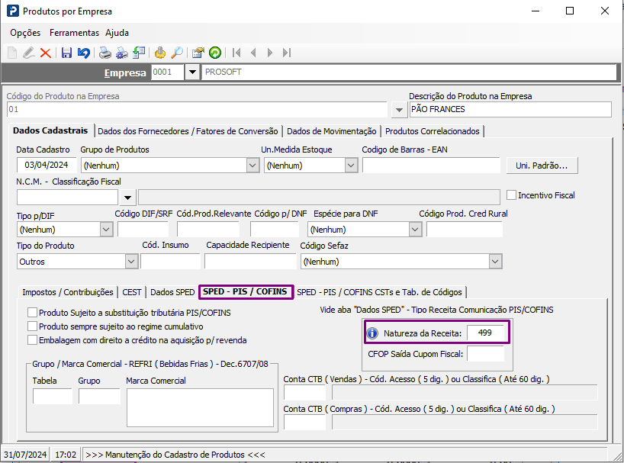The height and width of the screenshot is (463, 624).
Task: Save the record with the floppy disk icon
Action: click(x=66, y=53)
